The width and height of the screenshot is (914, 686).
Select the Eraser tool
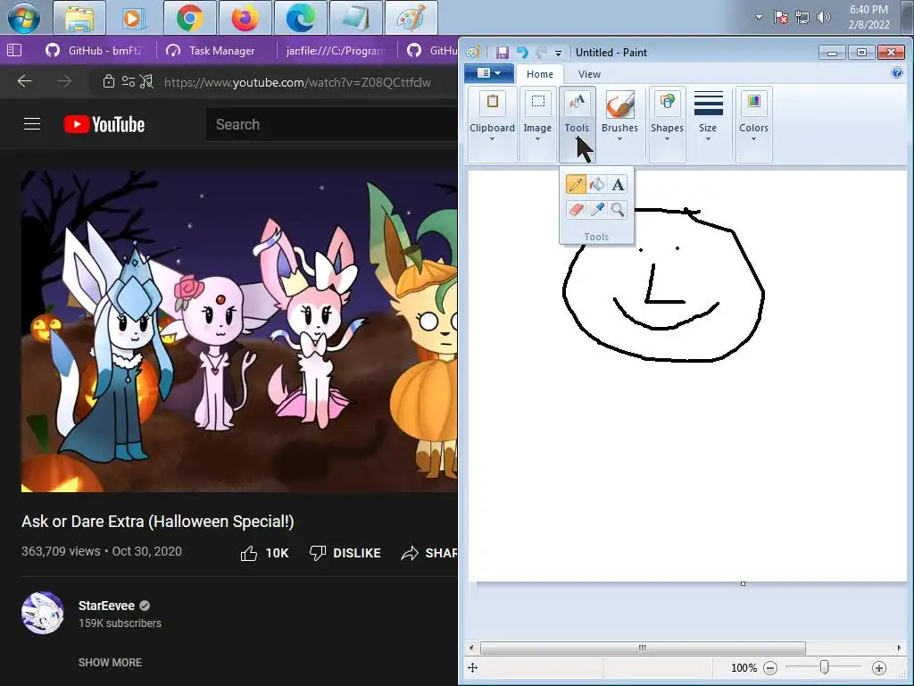click(x=576, y=209)
